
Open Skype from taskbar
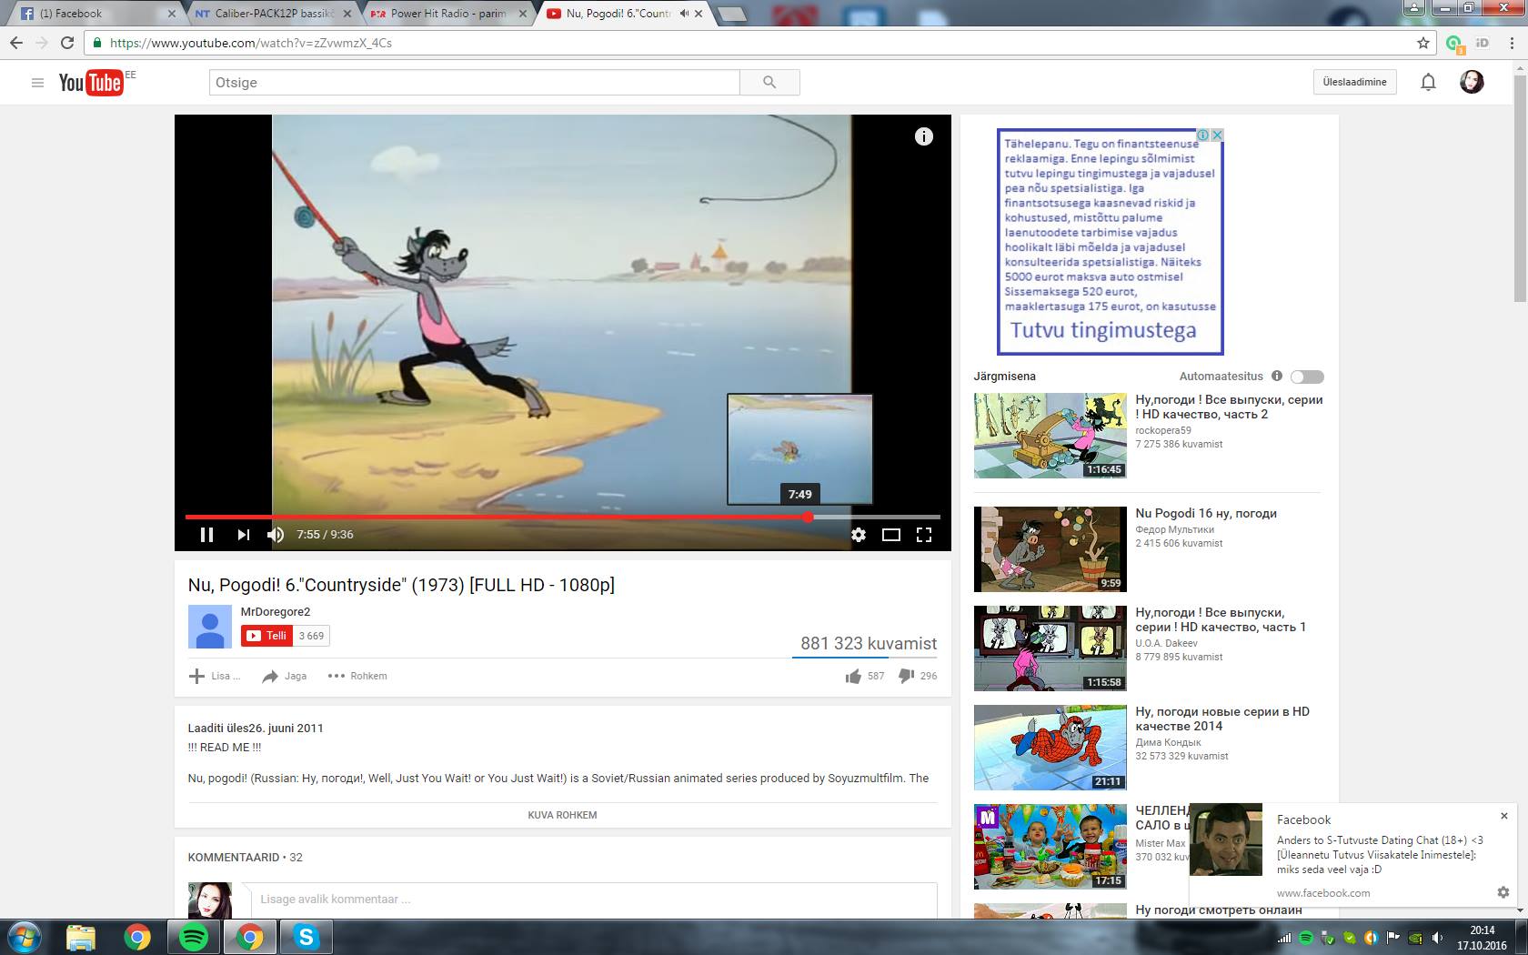(307, 937)
